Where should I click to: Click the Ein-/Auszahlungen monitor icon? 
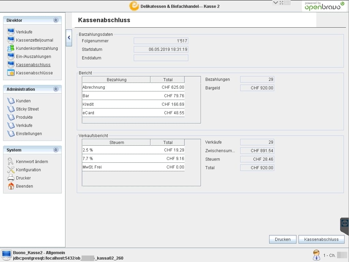click(x=11, y=56)
